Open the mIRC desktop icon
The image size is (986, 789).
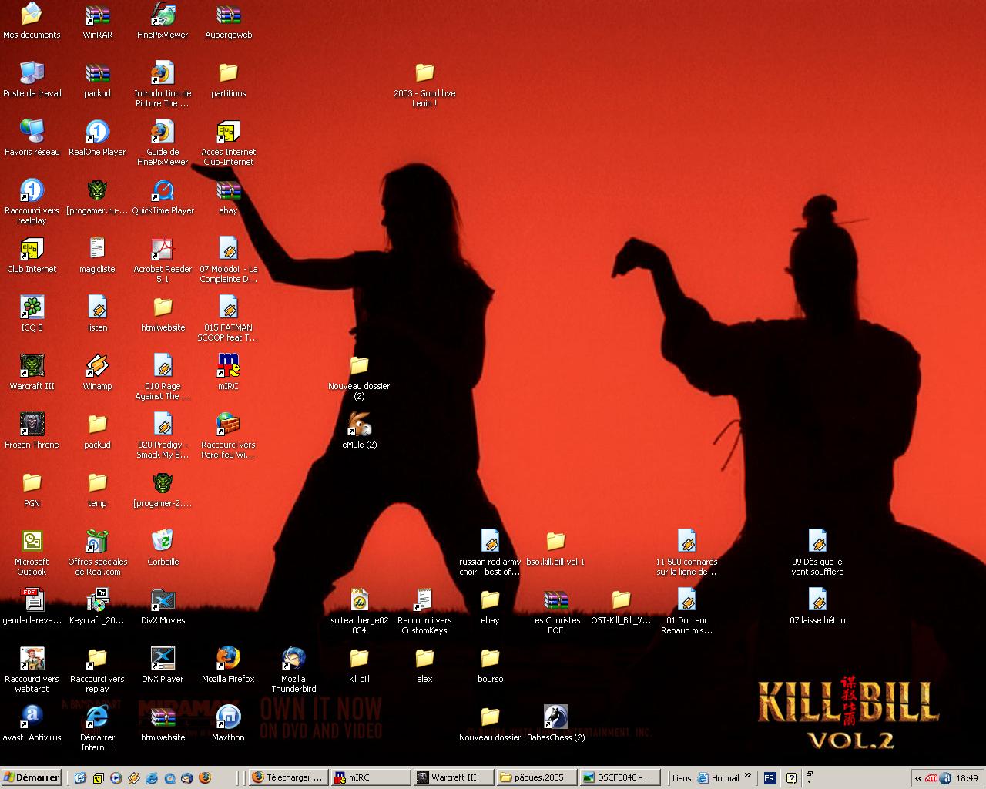click(x=228, y=366)
